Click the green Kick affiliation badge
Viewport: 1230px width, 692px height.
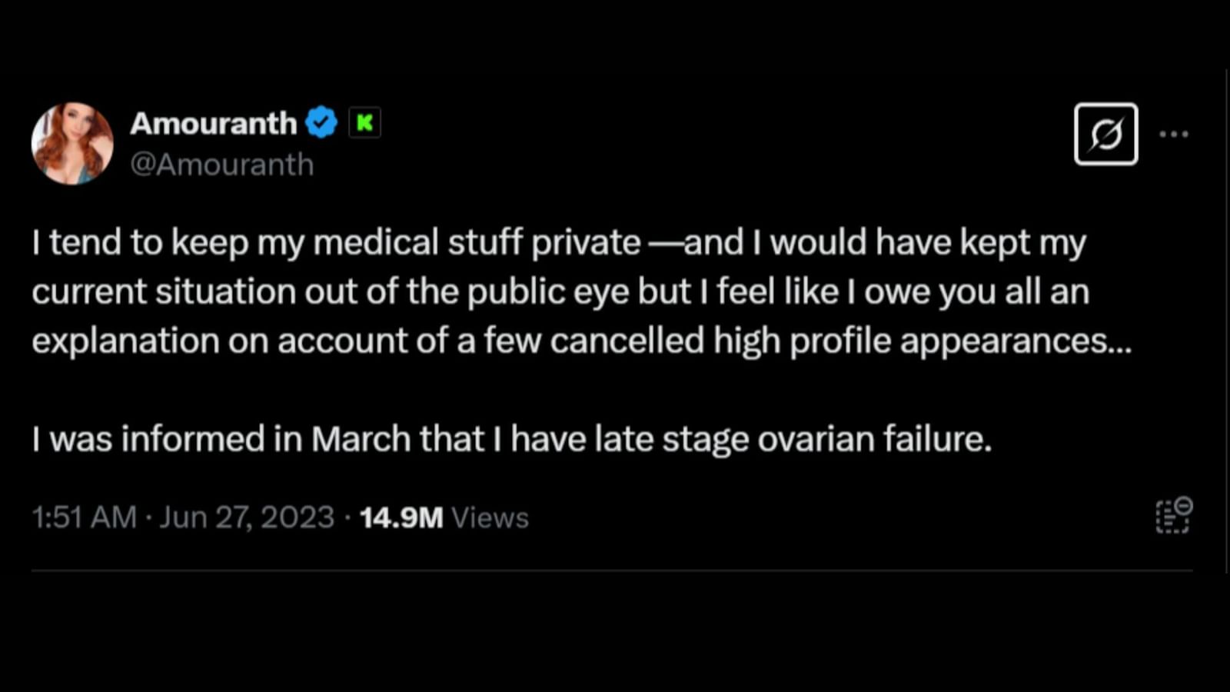pos(364,122)
